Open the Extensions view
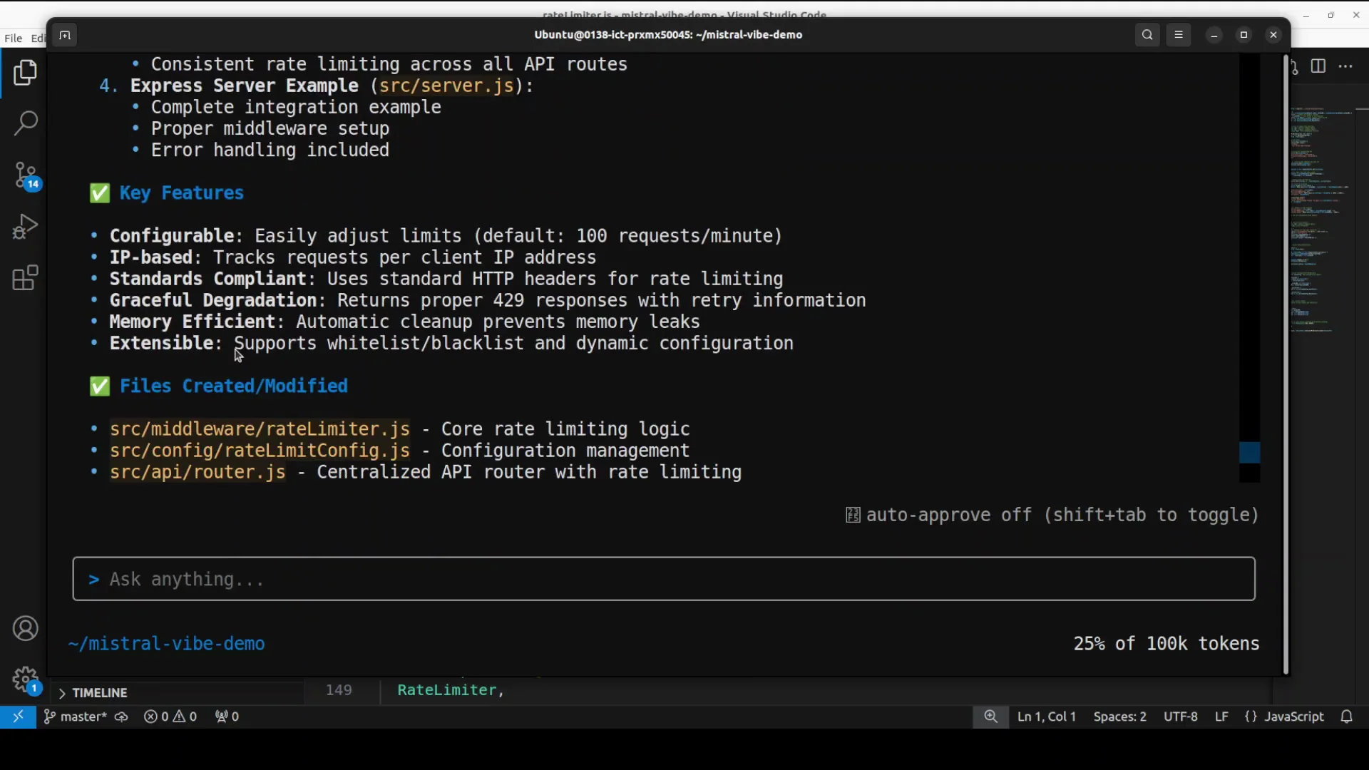This screenshot has width=1369, height=770. (x=26, y=277)
